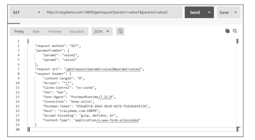Click the "Content-Type" key on line 18
Image resolution: width=255 pixels, height=140 pixels.
[56, 120]
